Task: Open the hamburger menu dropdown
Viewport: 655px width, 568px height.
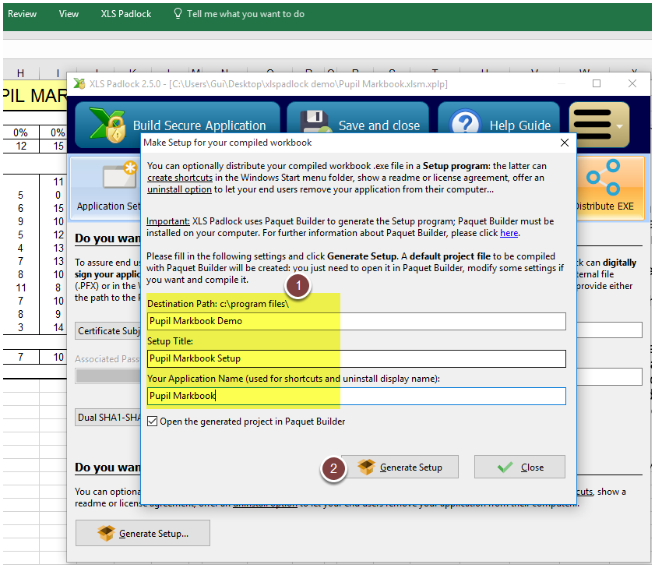Action: 598,125
